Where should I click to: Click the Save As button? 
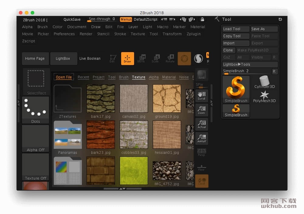pyautogui.click(x=264, y=29)
